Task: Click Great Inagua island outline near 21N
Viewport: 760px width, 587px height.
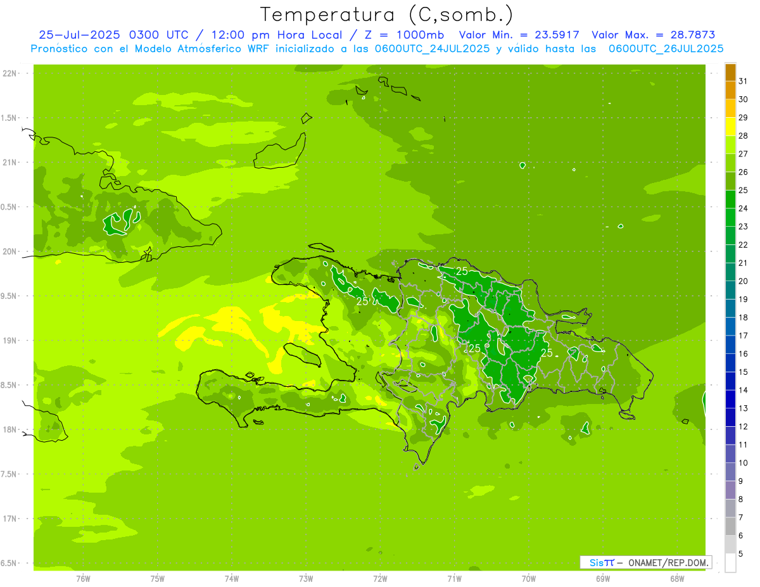Action: pyautogui.click(x=280, y=152)
